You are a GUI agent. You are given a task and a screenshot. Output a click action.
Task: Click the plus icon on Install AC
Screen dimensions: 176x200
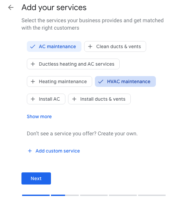[x=33, y=99]
